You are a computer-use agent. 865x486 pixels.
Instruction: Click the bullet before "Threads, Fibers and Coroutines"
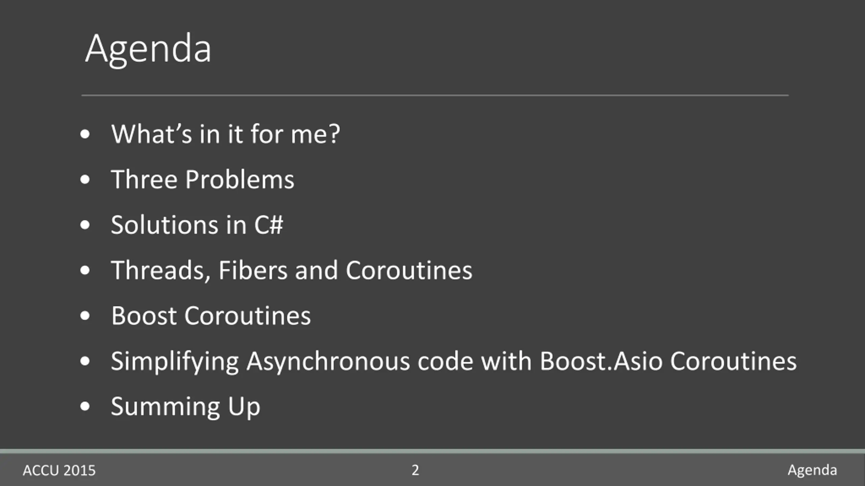[x=85, y=270]
